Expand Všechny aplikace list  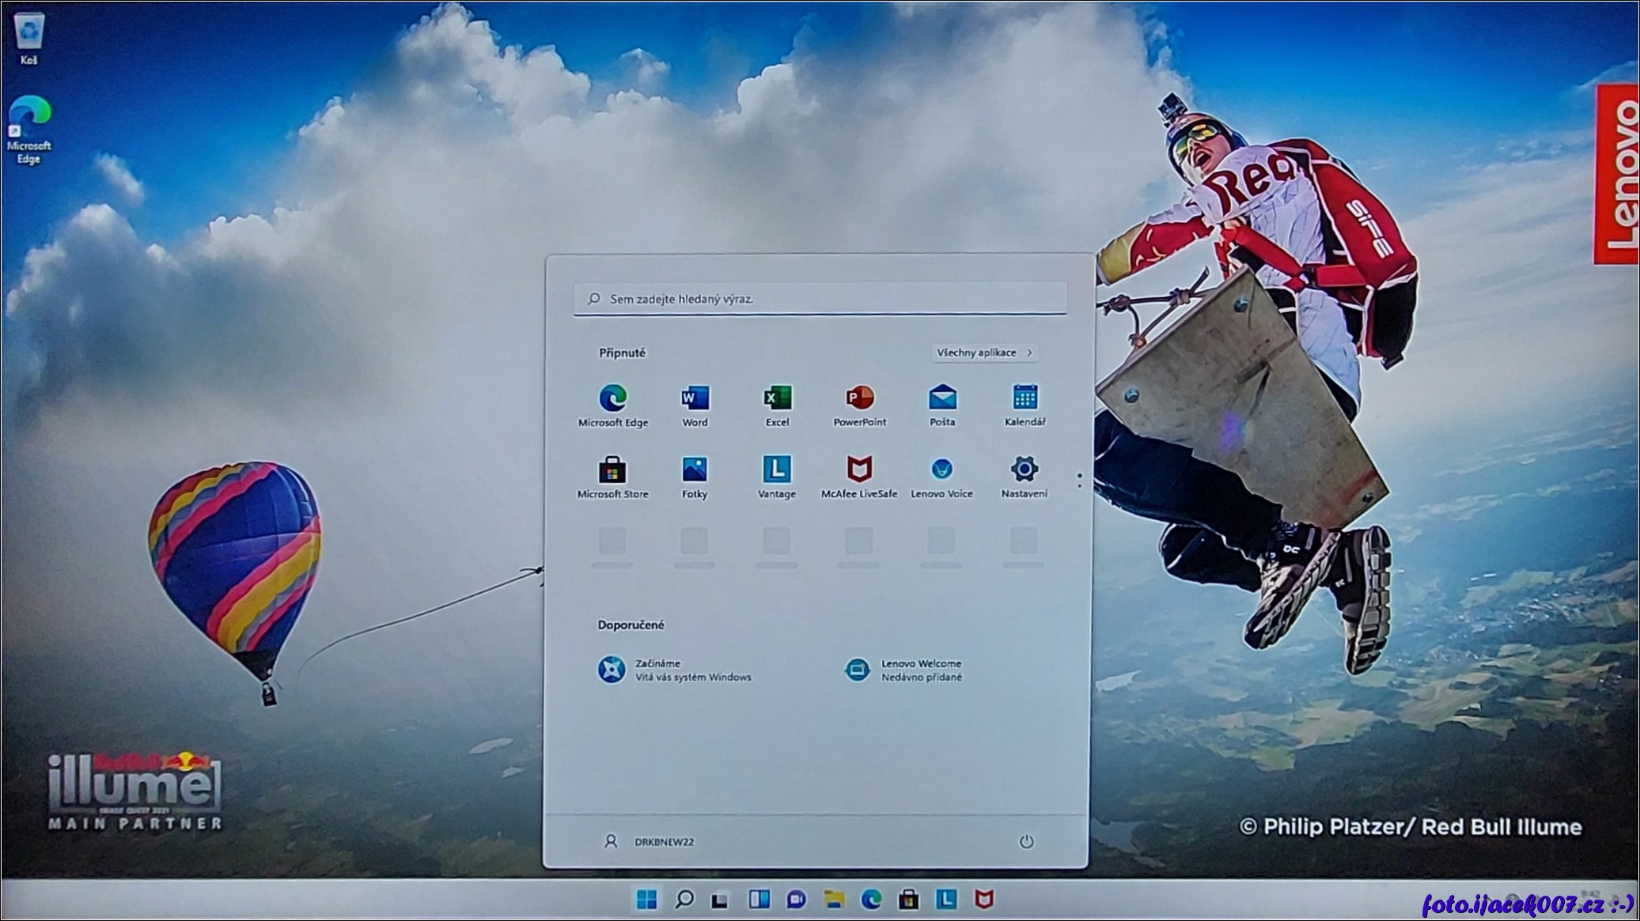click(984, 353)
